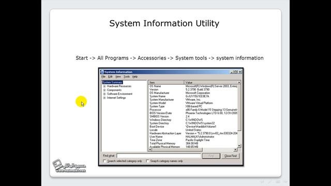This screenshot has height=186, width=331.
Task: Click the Close Find button
Action: pyautogui.click(x=230, y=156)
